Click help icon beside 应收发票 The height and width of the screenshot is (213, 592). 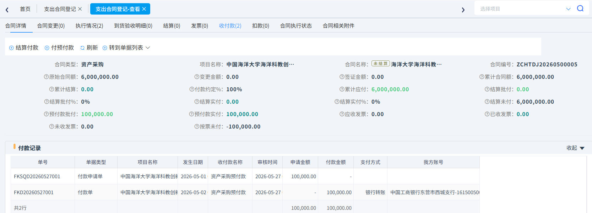click(x=342, y=114)
